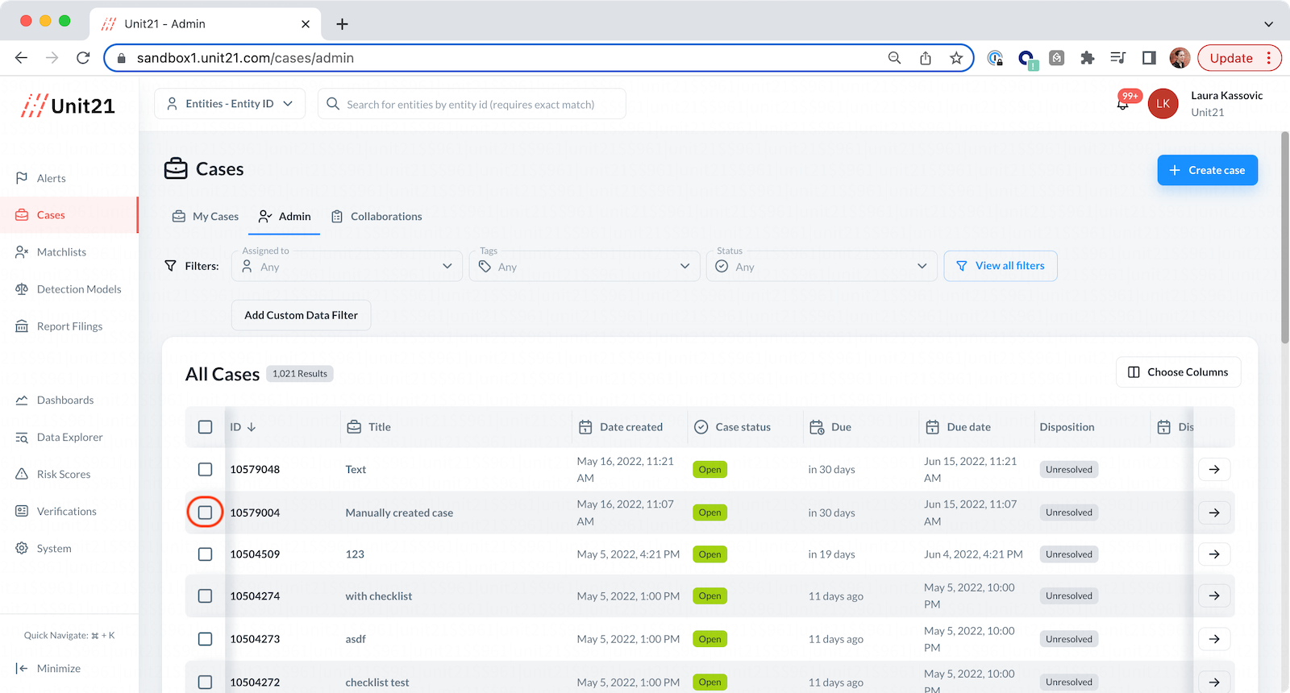
Task: Switch to Collaborations tab
Action: coord(377,217)
